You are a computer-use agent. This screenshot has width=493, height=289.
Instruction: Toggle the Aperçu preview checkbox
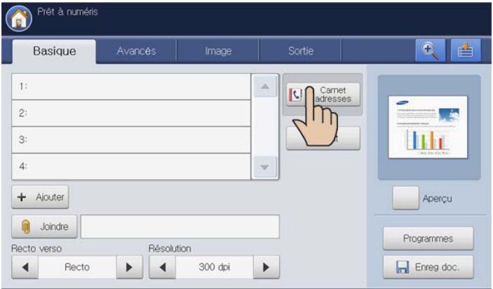tap(405, 198)
